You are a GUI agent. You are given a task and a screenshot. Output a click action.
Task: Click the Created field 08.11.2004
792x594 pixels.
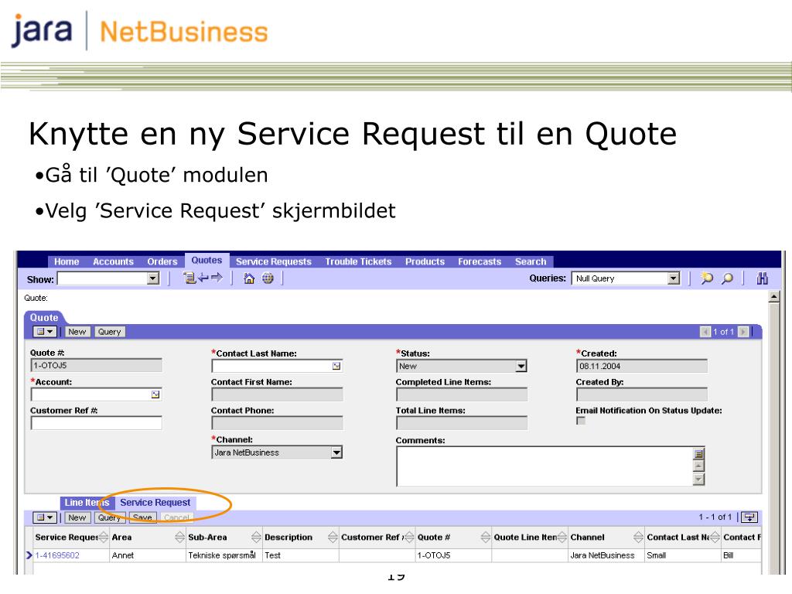tap(642, 366)
